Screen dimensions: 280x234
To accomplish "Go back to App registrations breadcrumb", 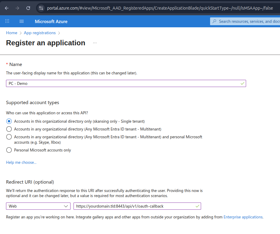I will 40,33.
